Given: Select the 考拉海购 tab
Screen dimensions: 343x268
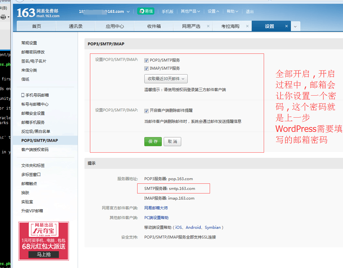Looking at the screenshot, I should pyautogui.click(x=230, y=26).
